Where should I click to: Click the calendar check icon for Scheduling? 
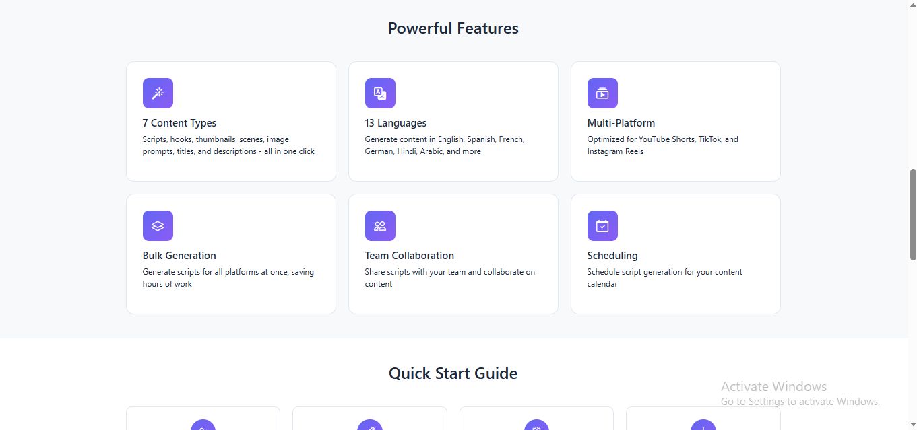[602, 225]
